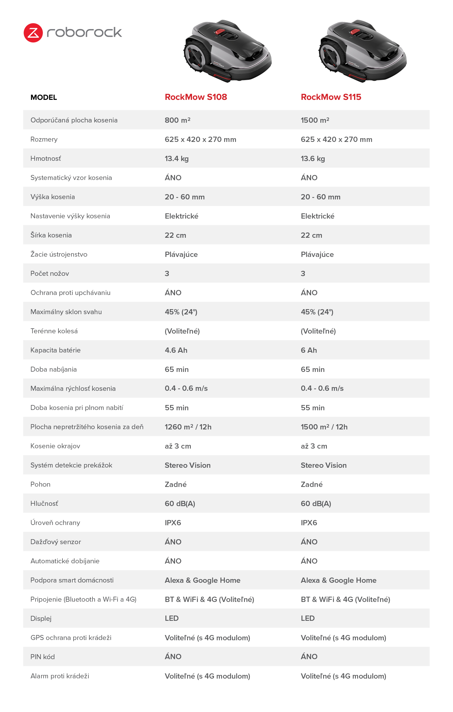Select the Hmotnosť 13.6 kg value

pyautogui.click(x=313, y=159)
